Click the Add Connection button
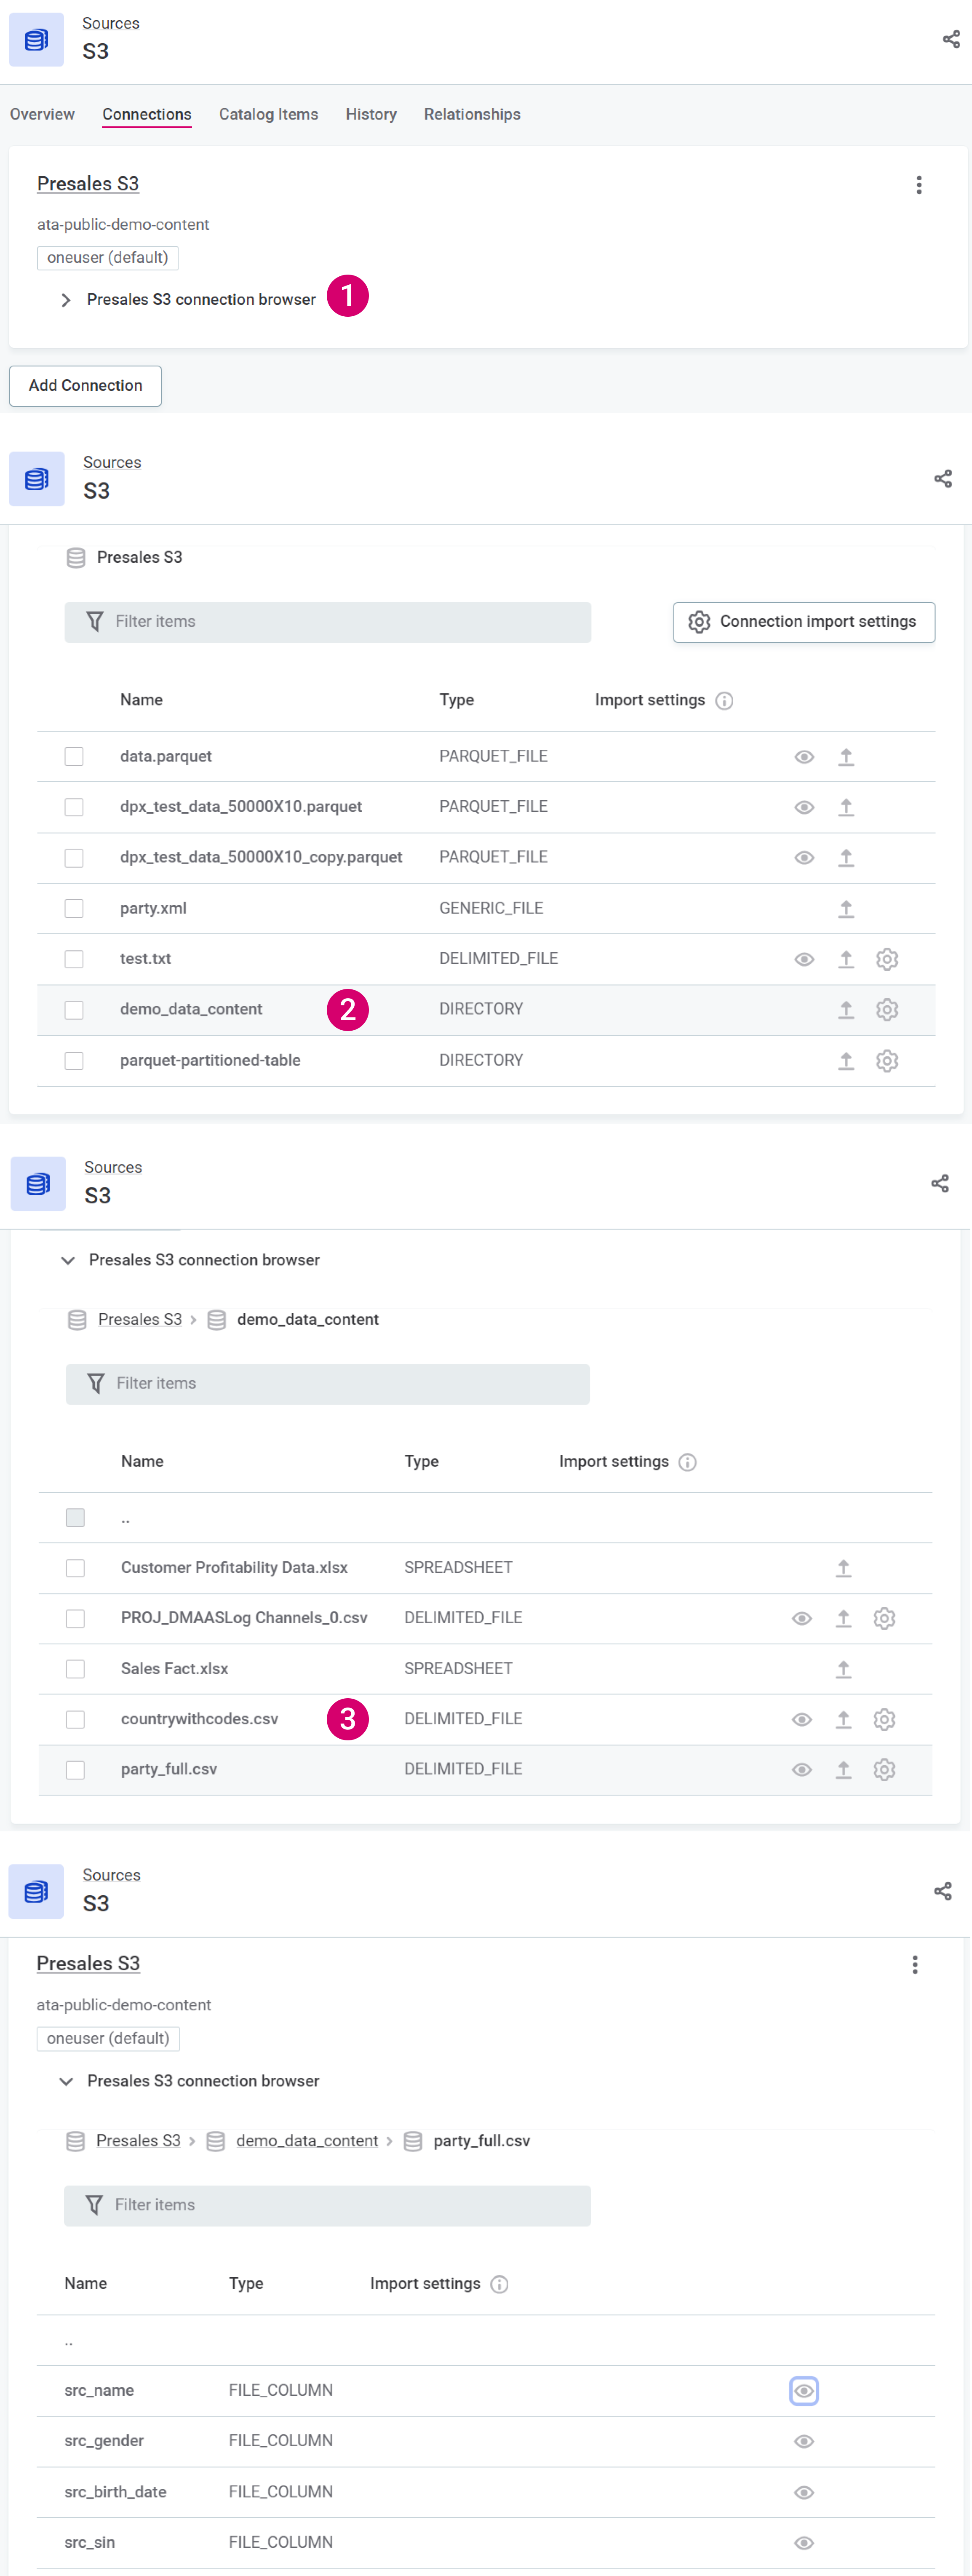The height and width of the screenshot is (2576, 972). (x=85, y=385)
